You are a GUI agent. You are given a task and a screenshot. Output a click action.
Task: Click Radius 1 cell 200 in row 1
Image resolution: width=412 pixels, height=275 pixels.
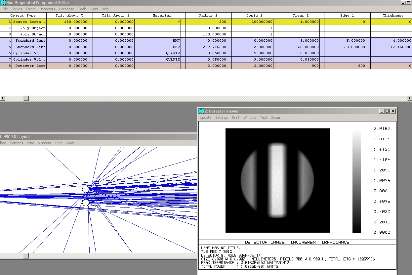click(206, 22)
